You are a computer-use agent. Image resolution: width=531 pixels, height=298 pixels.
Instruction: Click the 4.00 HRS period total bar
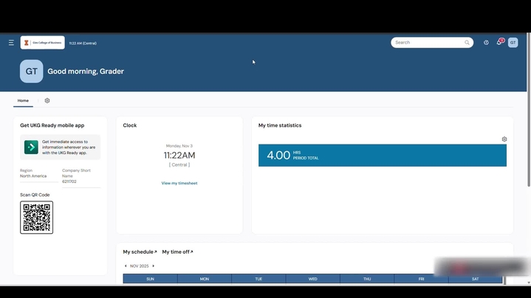tap(382, 155)
